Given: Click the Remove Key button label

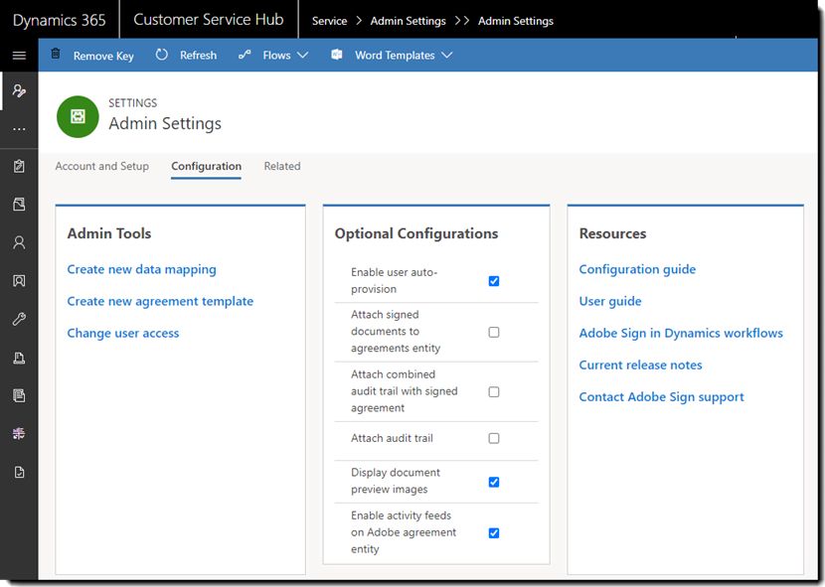Looking at the screenshot, I should [103, 56].
